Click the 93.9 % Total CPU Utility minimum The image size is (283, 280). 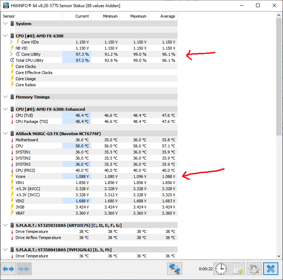(x=111, y=60)
